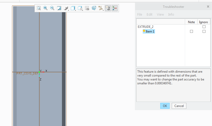The height and width of the screenshot is (126, 212).
Task: Open the Info menu in Troubleshooter
Action: point(171,15)
